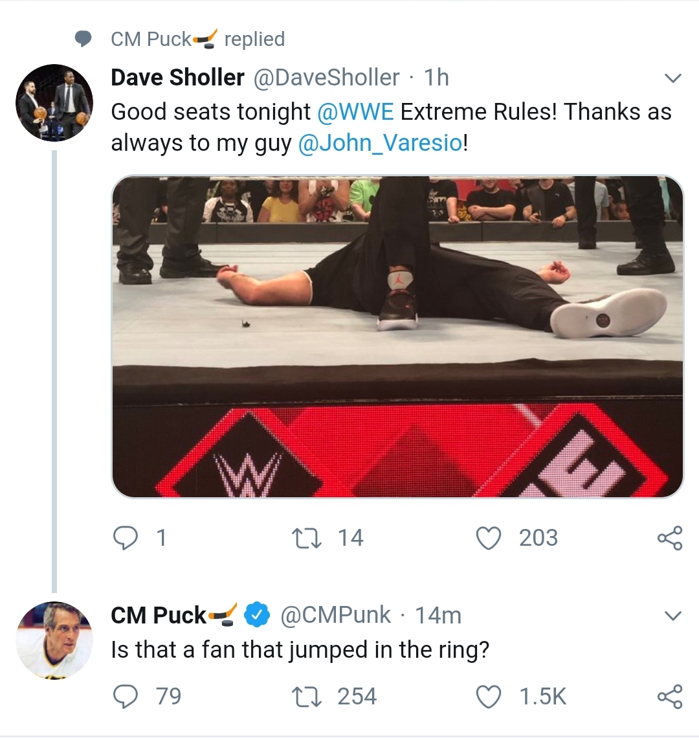Image resolution: width=699 pixels, height=740 pixels.
Task: Expand options chevron on Dave Sholler's tweet
Action: [672, 78]
